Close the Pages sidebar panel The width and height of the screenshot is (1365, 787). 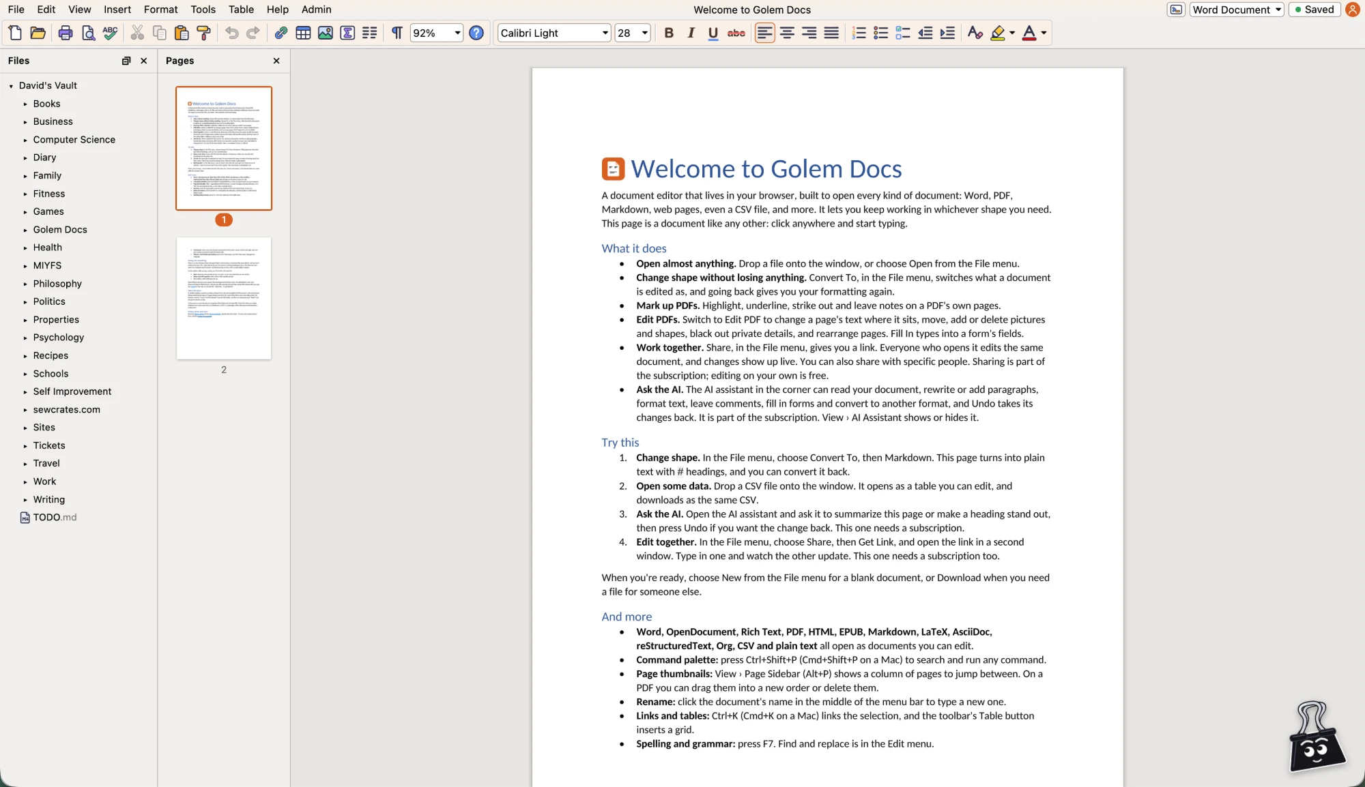pos(276,61)
